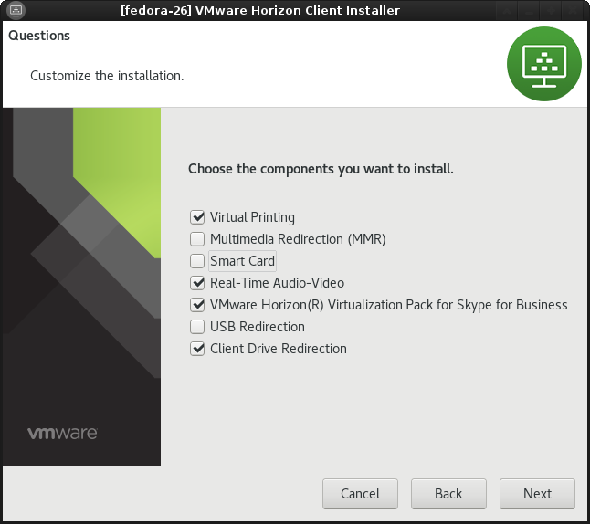The width and height of the screenshot is (590, 524).
Task: Uncheck Virtualization Pack for Skype for Business
Action: pyautogui.click(x=197, y=305)
